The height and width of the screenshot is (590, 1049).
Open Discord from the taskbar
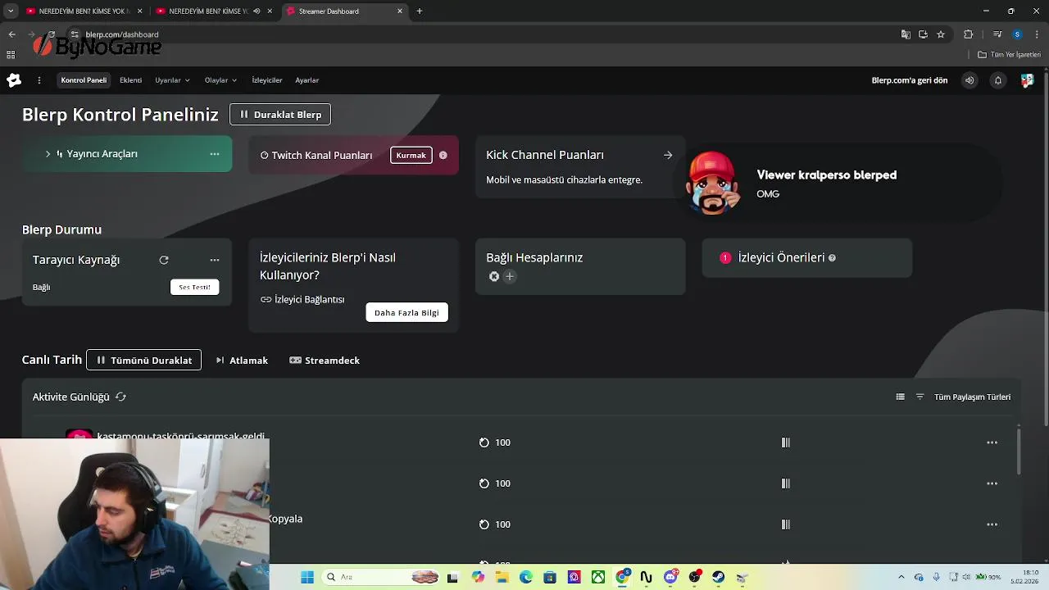tap(670, 577)
